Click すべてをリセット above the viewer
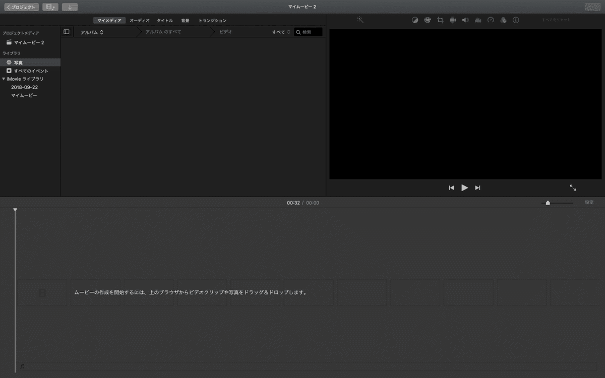 (556, 19)
